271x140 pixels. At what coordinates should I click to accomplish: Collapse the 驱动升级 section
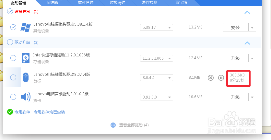pyautogui.click(x=247, y=43)
